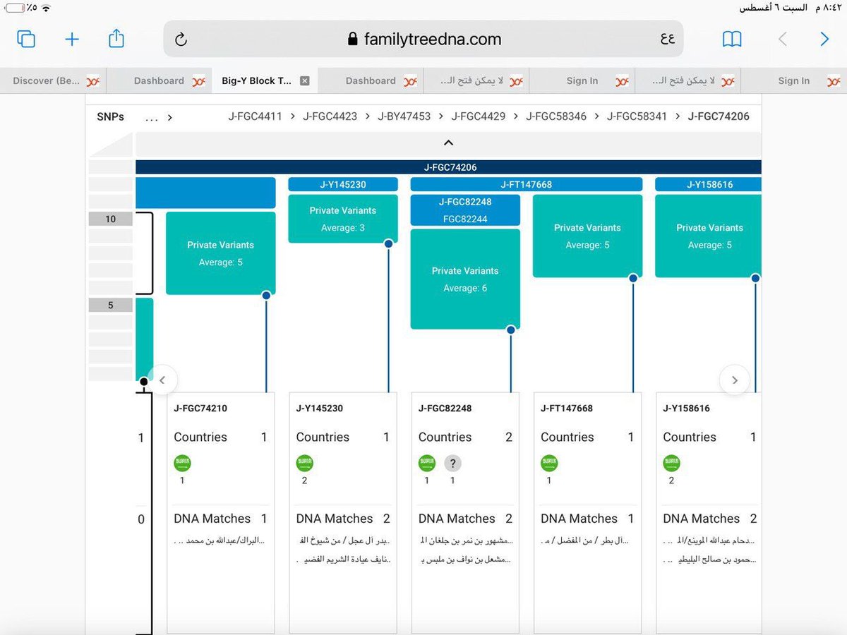
Task: Click DNA Matches in J-Y158616 card
Action: (701, 519)
